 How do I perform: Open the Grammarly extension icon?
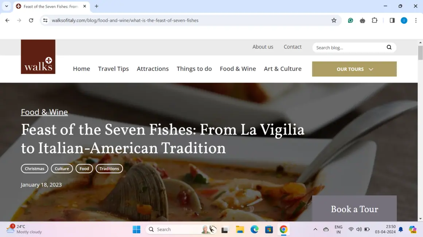(350, 20)
